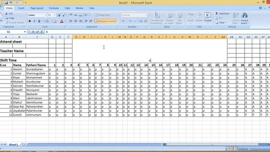Switch to the Page Layout tab

coord(37,8)
